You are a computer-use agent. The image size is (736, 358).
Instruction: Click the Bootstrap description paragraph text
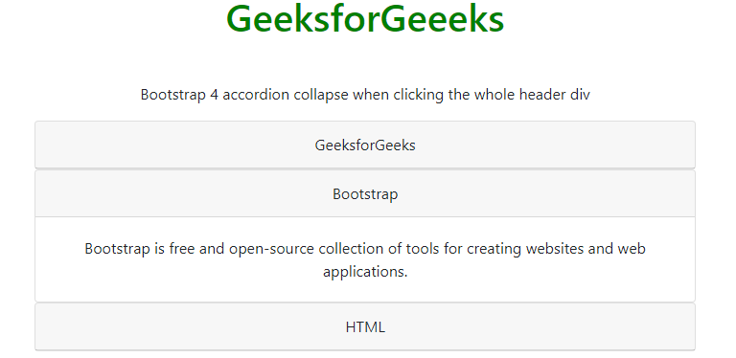coord(365,259)
